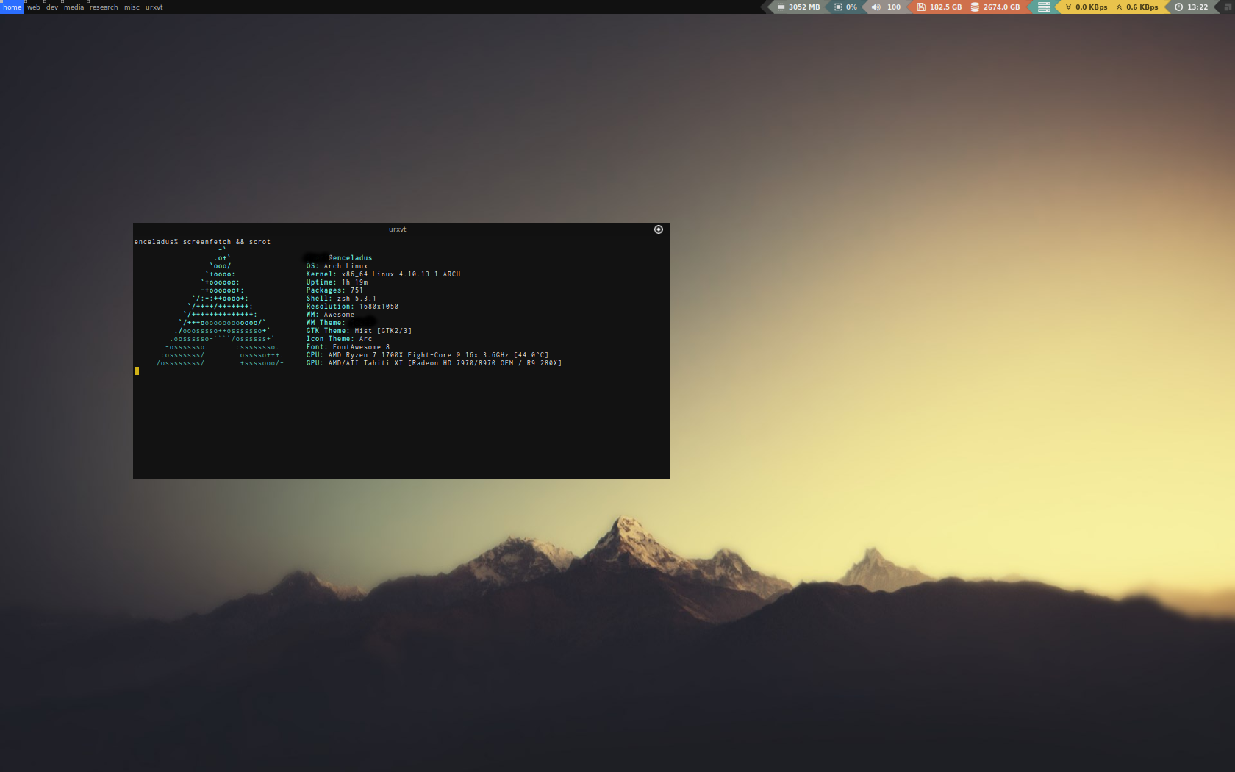The height and width of the screenshot is (772, 1235).
Task: Switch to the media tag
Action: tap(74, 7)
